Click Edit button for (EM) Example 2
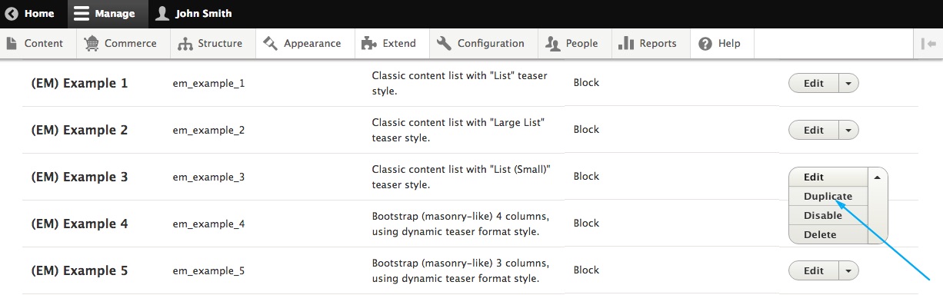The image size is (943, 295). tap(814, 130)
